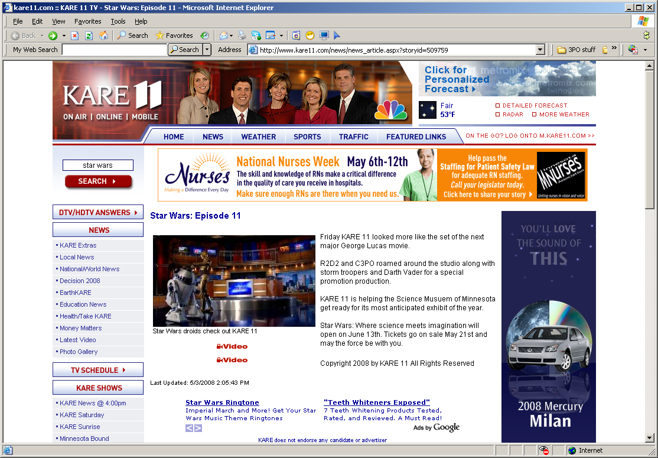This screenshot has height=458, width=658.
Task: Open the My Web Search button dropdown arrow
Action: 207,50
